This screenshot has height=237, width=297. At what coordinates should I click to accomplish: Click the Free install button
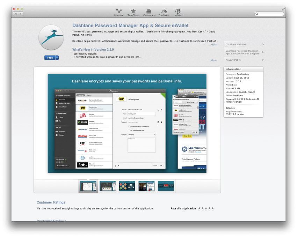(50, 58)
